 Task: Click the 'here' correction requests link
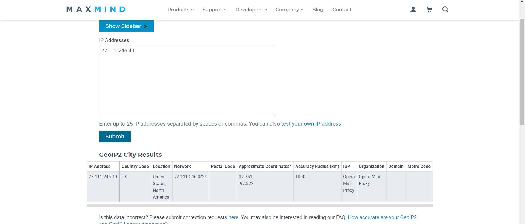[x=233, y=217]
